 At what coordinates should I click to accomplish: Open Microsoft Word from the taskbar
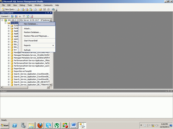73,125
